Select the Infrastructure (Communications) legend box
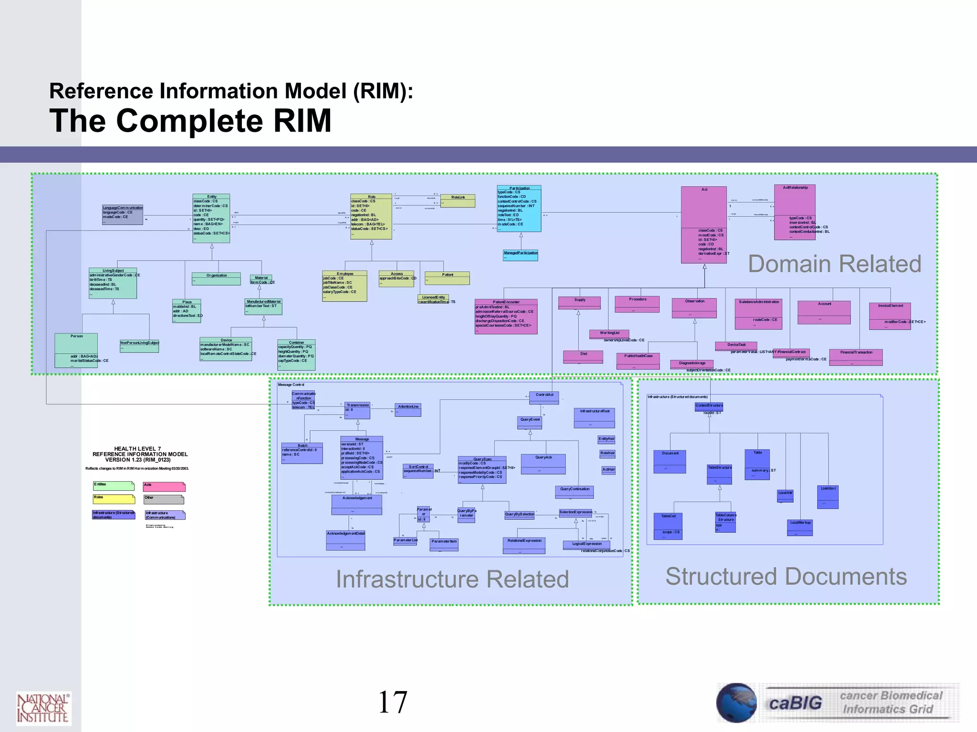Image resolution: width=977 pixels, height=732 pixels. pos(165,515)
